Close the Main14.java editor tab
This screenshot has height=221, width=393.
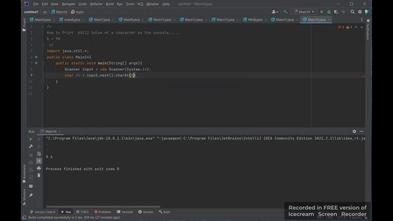(x=329, y=20)
